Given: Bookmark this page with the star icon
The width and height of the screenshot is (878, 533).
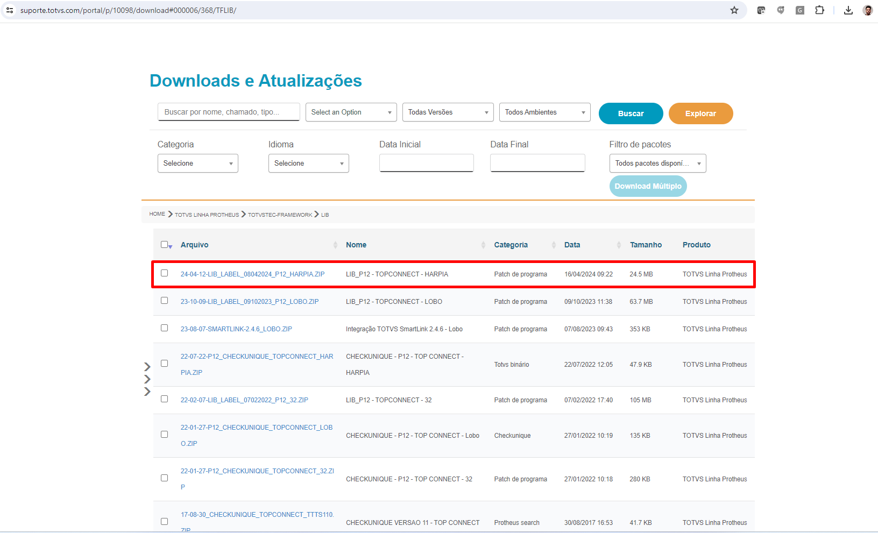Looking at the screenshot, I should coord(734,10).
